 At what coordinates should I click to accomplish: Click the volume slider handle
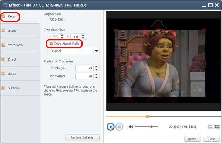coord(151,127)
